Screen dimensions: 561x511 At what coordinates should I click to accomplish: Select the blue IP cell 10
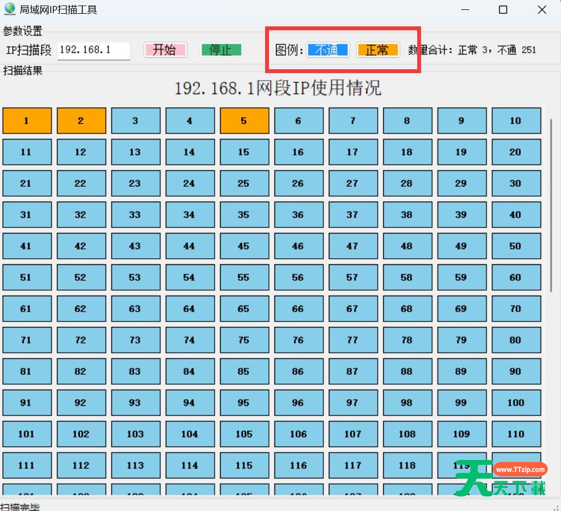(x=516, y=121)
